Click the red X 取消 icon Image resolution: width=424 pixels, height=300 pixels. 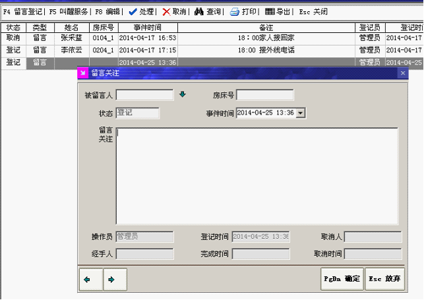pyautogui.click(x=166, y=12)
